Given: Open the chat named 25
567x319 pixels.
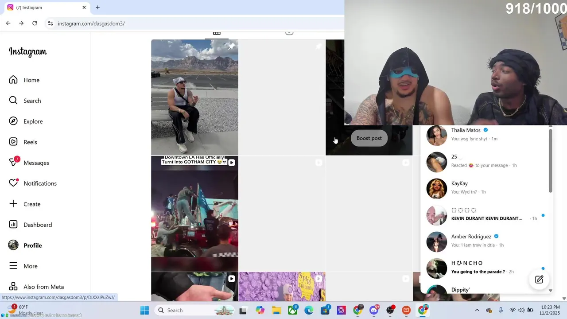Looking at the screenshot, I should coord(485,161).
